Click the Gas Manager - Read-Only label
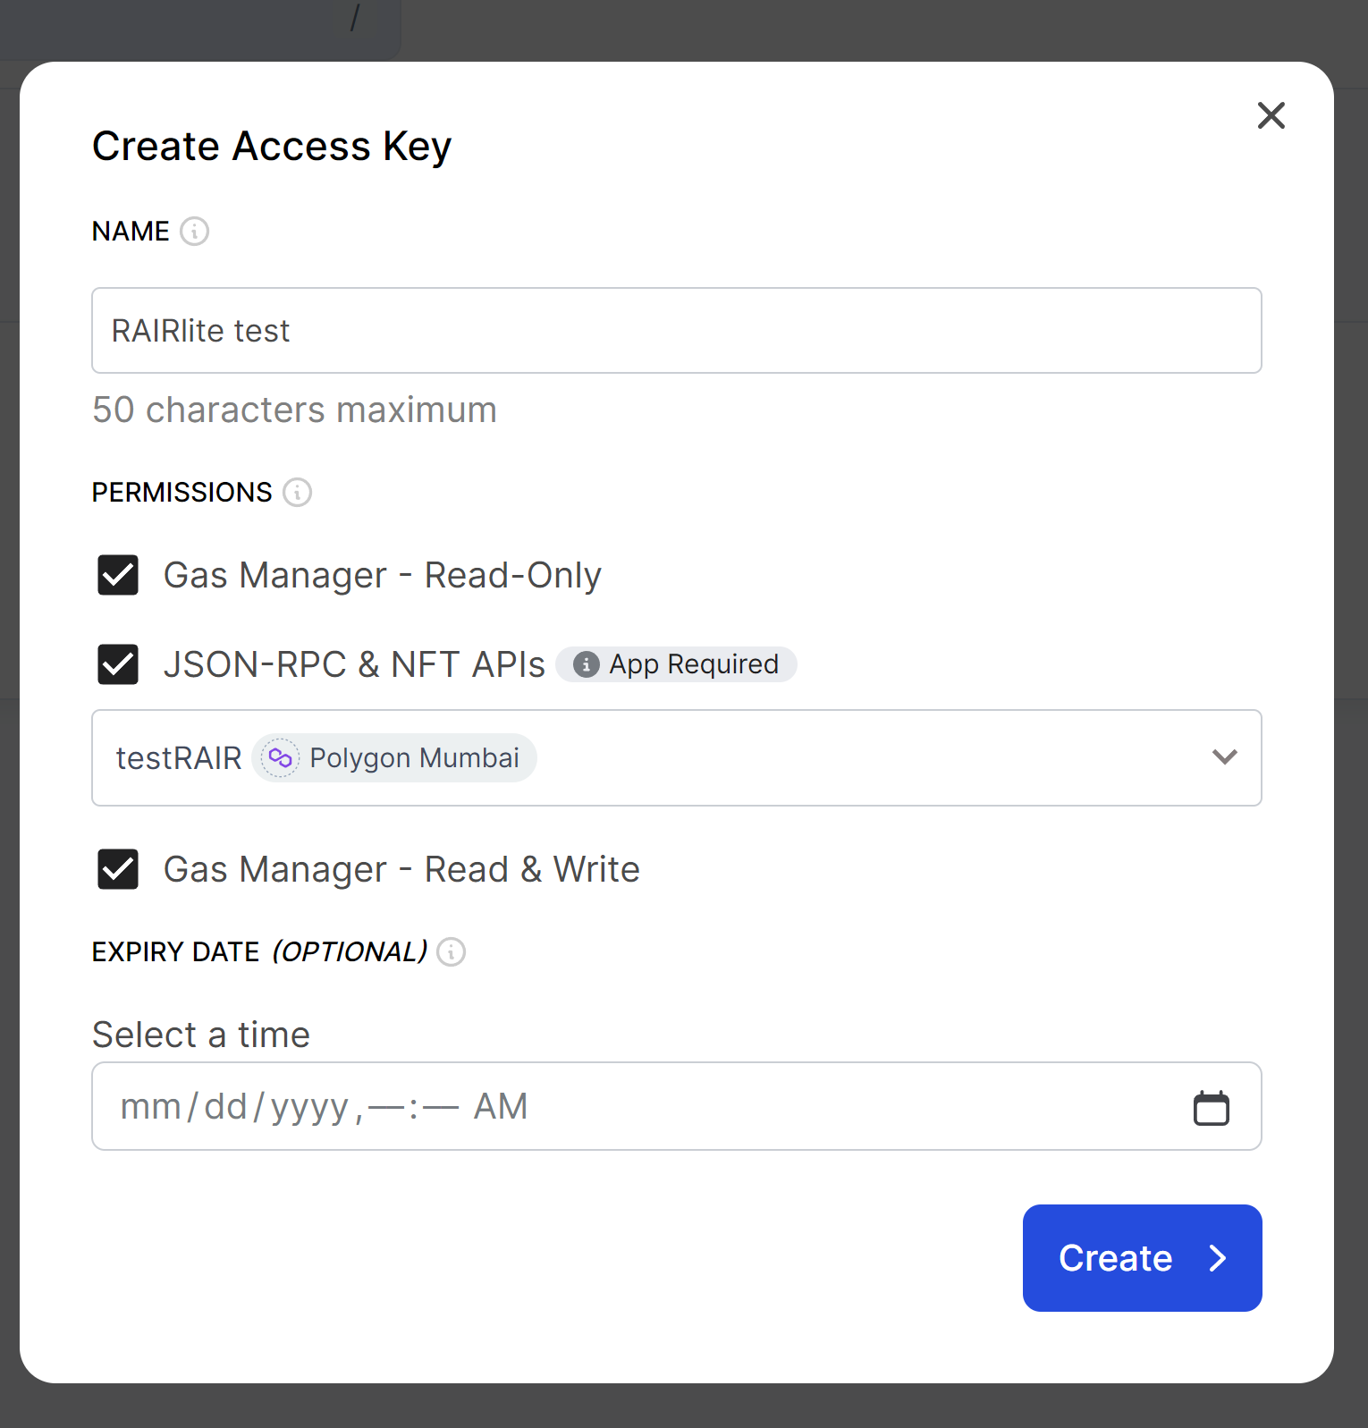 (x=382, y=575)
